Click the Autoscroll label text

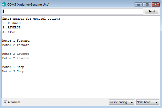14,102
